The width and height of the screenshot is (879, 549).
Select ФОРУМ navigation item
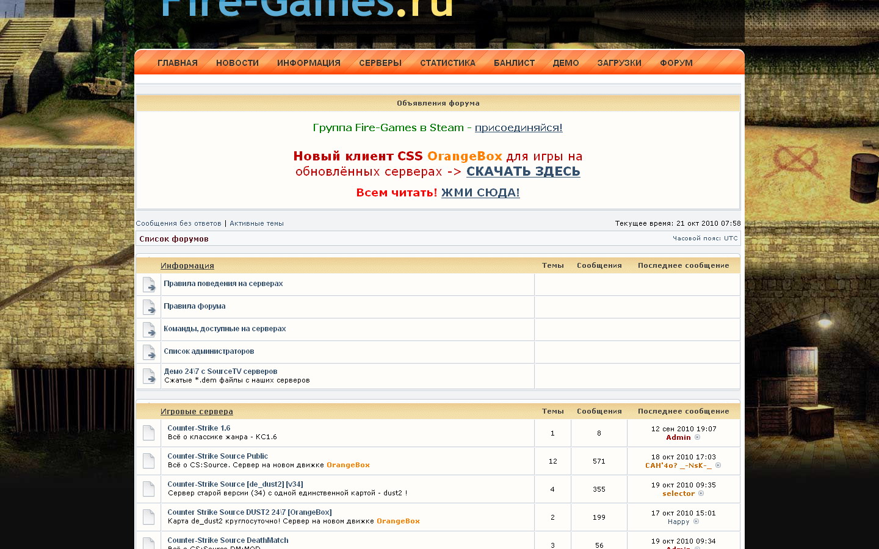point(676,63)
